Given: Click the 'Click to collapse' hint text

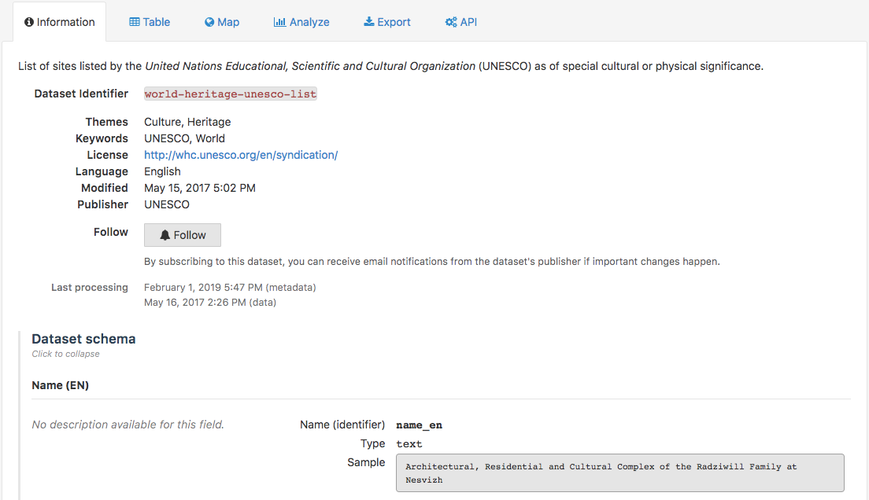Looking at the screenshot, I should (65, 354).
